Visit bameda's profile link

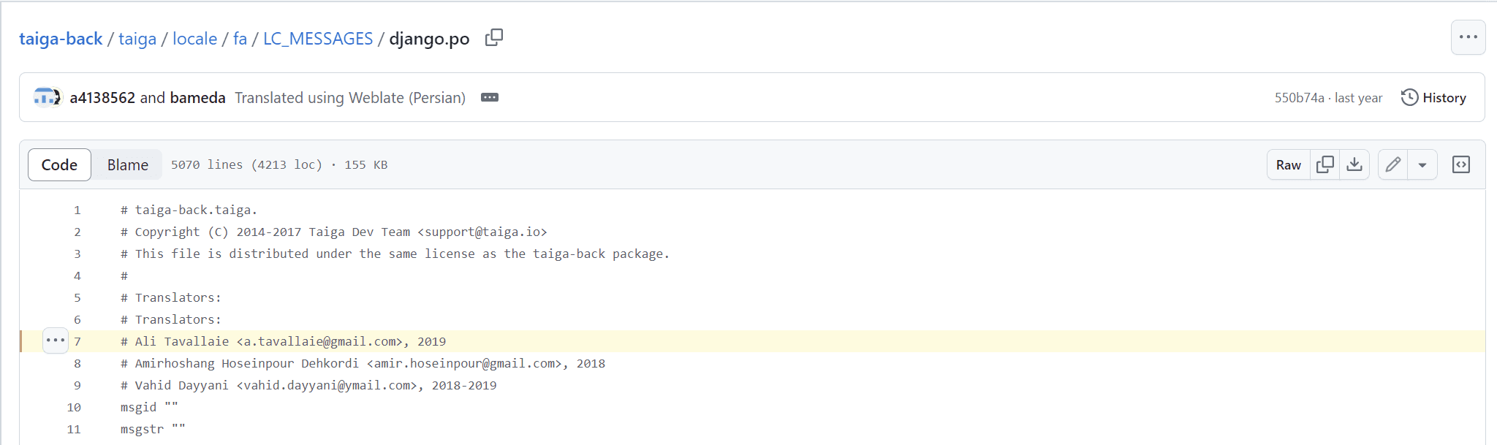[198, 97]
